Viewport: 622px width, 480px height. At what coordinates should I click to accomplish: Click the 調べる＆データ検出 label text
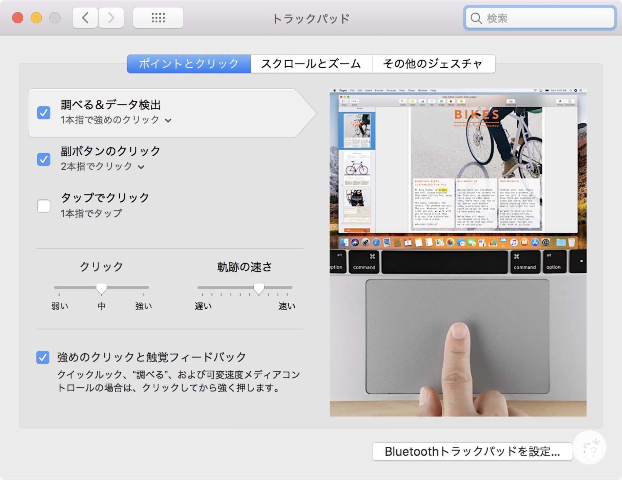(111, 105)
